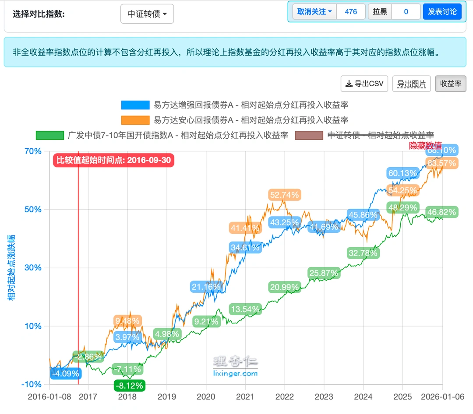Click the red 隐藏数值 link
The height and width of the screenshot is (414, 473).
[x=425, y=146]
